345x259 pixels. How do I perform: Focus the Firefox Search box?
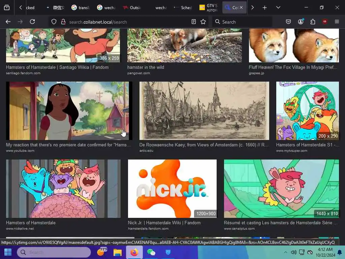click(x=242, y=22)
